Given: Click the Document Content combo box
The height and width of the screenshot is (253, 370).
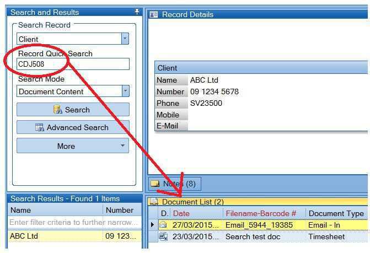Looking at the screenshot, I should tap(73, 91).
